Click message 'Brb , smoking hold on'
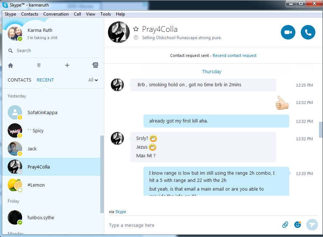 (x=203, y=85)
